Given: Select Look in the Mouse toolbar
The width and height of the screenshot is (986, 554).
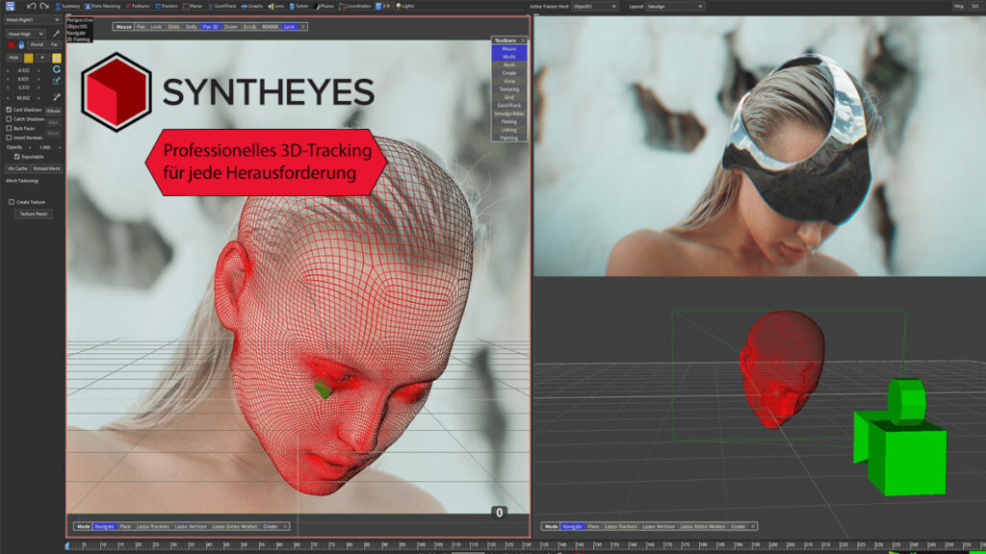Looking at the screenshot, I should coord(156,27).
